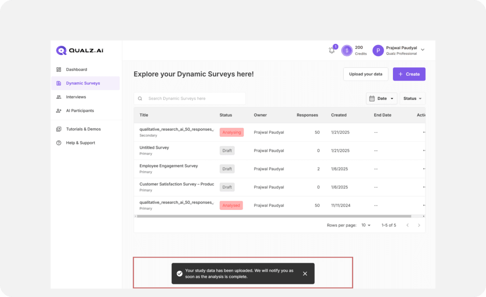Expand the Prajwal Paudyal account menu
Screen dimensions: 486x297
(x=422, y=50)
